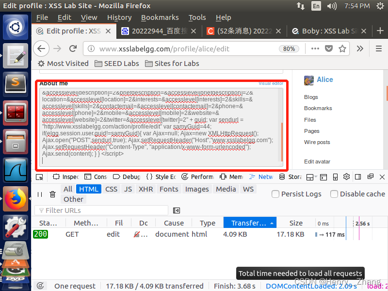The height and width of the screenshot is (291, 388).
Task: Open the Ubuntu dash home button
Action: click(x=16, y=27)
